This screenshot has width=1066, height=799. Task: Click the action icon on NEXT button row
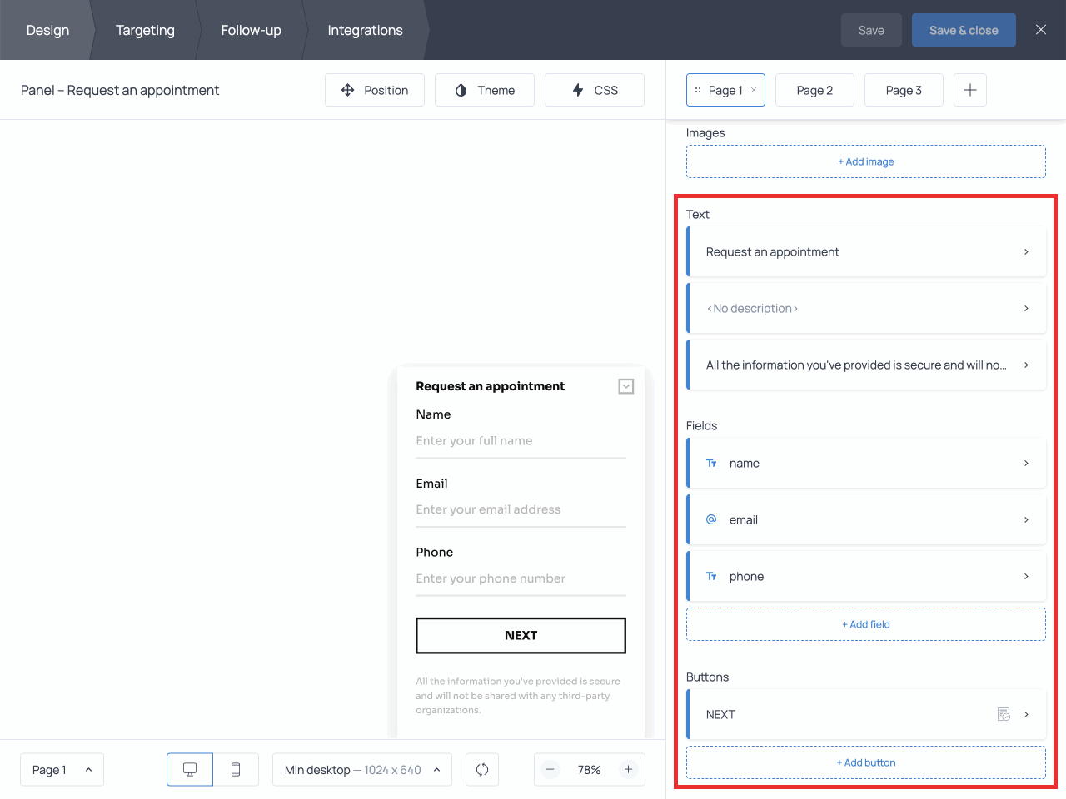[1004, 714]
